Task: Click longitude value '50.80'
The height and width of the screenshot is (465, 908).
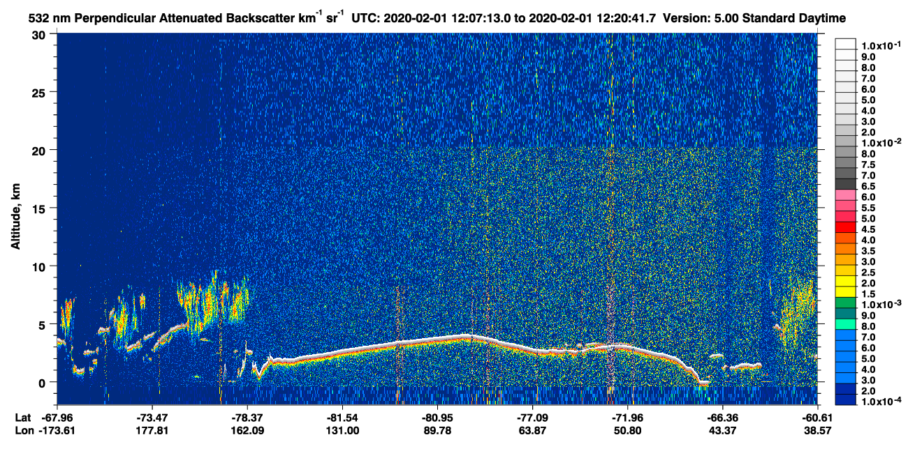Action: click(x=627, y=431)
